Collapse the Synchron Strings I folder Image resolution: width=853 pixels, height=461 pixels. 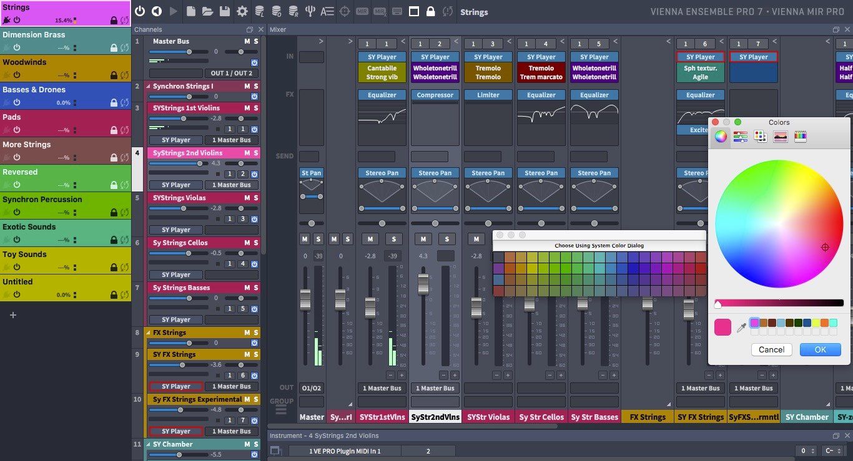coord(149,86)
